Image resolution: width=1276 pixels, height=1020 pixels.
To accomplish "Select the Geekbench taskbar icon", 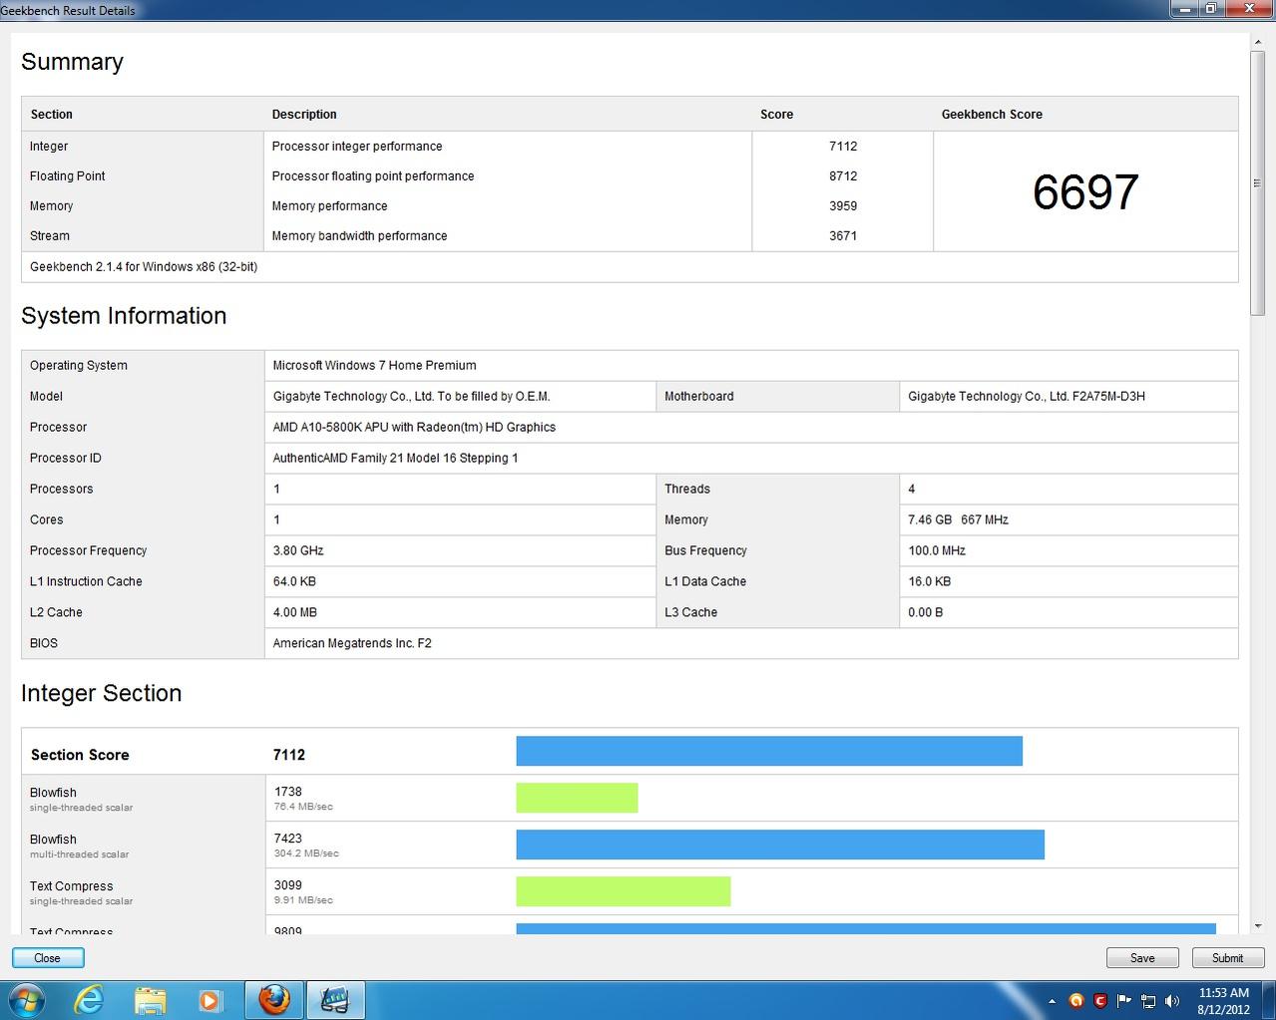I will coord(335,999).
